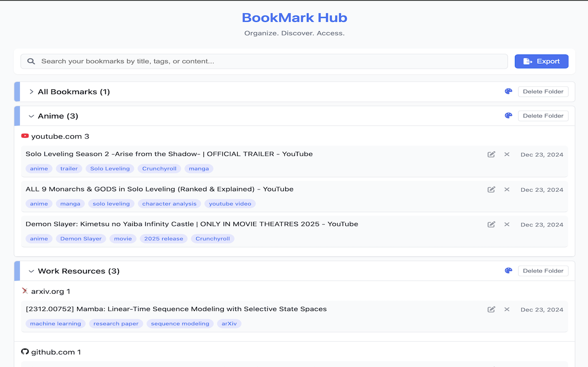Click the Export button

pyautogui.click(x=541, y=61)
